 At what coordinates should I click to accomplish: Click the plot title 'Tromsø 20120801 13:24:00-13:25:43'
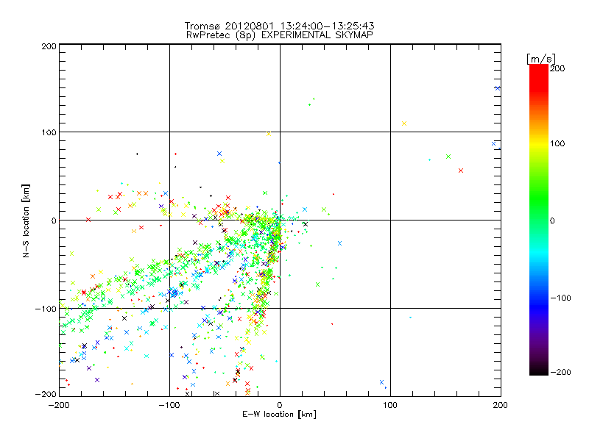pos(279,26)
